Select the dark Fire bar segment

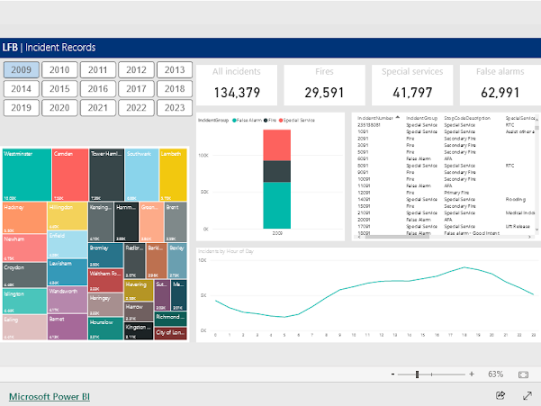[276, 171]
